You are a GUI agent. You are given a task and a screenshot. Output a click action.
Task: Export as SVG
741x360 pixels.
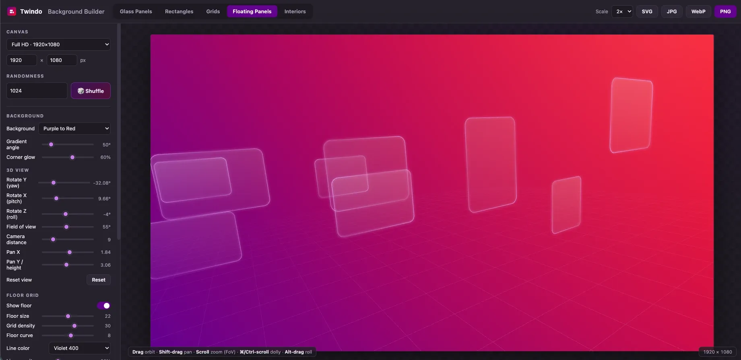[647, 11]
